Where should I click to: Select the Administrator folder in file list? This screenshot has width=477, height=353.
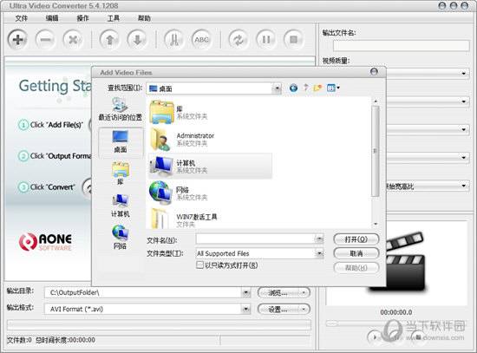point(210,139)
